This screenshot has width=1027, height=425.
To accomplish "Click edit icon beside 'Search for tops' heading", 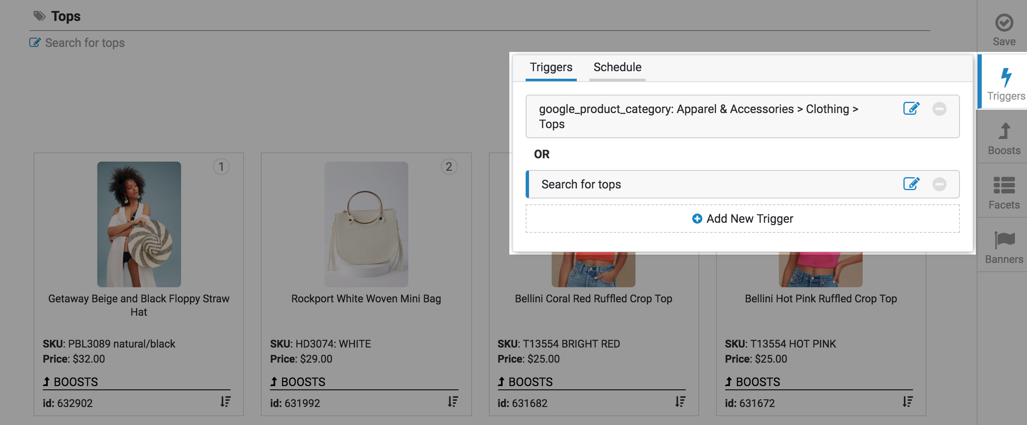I will pos(35,43).
